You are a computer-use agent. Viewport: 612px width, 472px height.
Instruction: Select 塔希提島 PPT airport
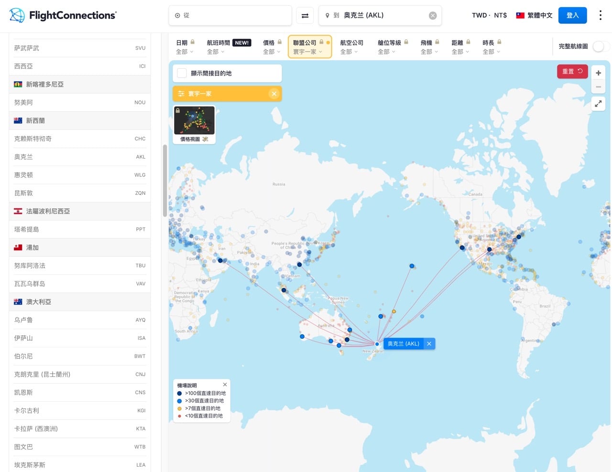tap(80, 229)
